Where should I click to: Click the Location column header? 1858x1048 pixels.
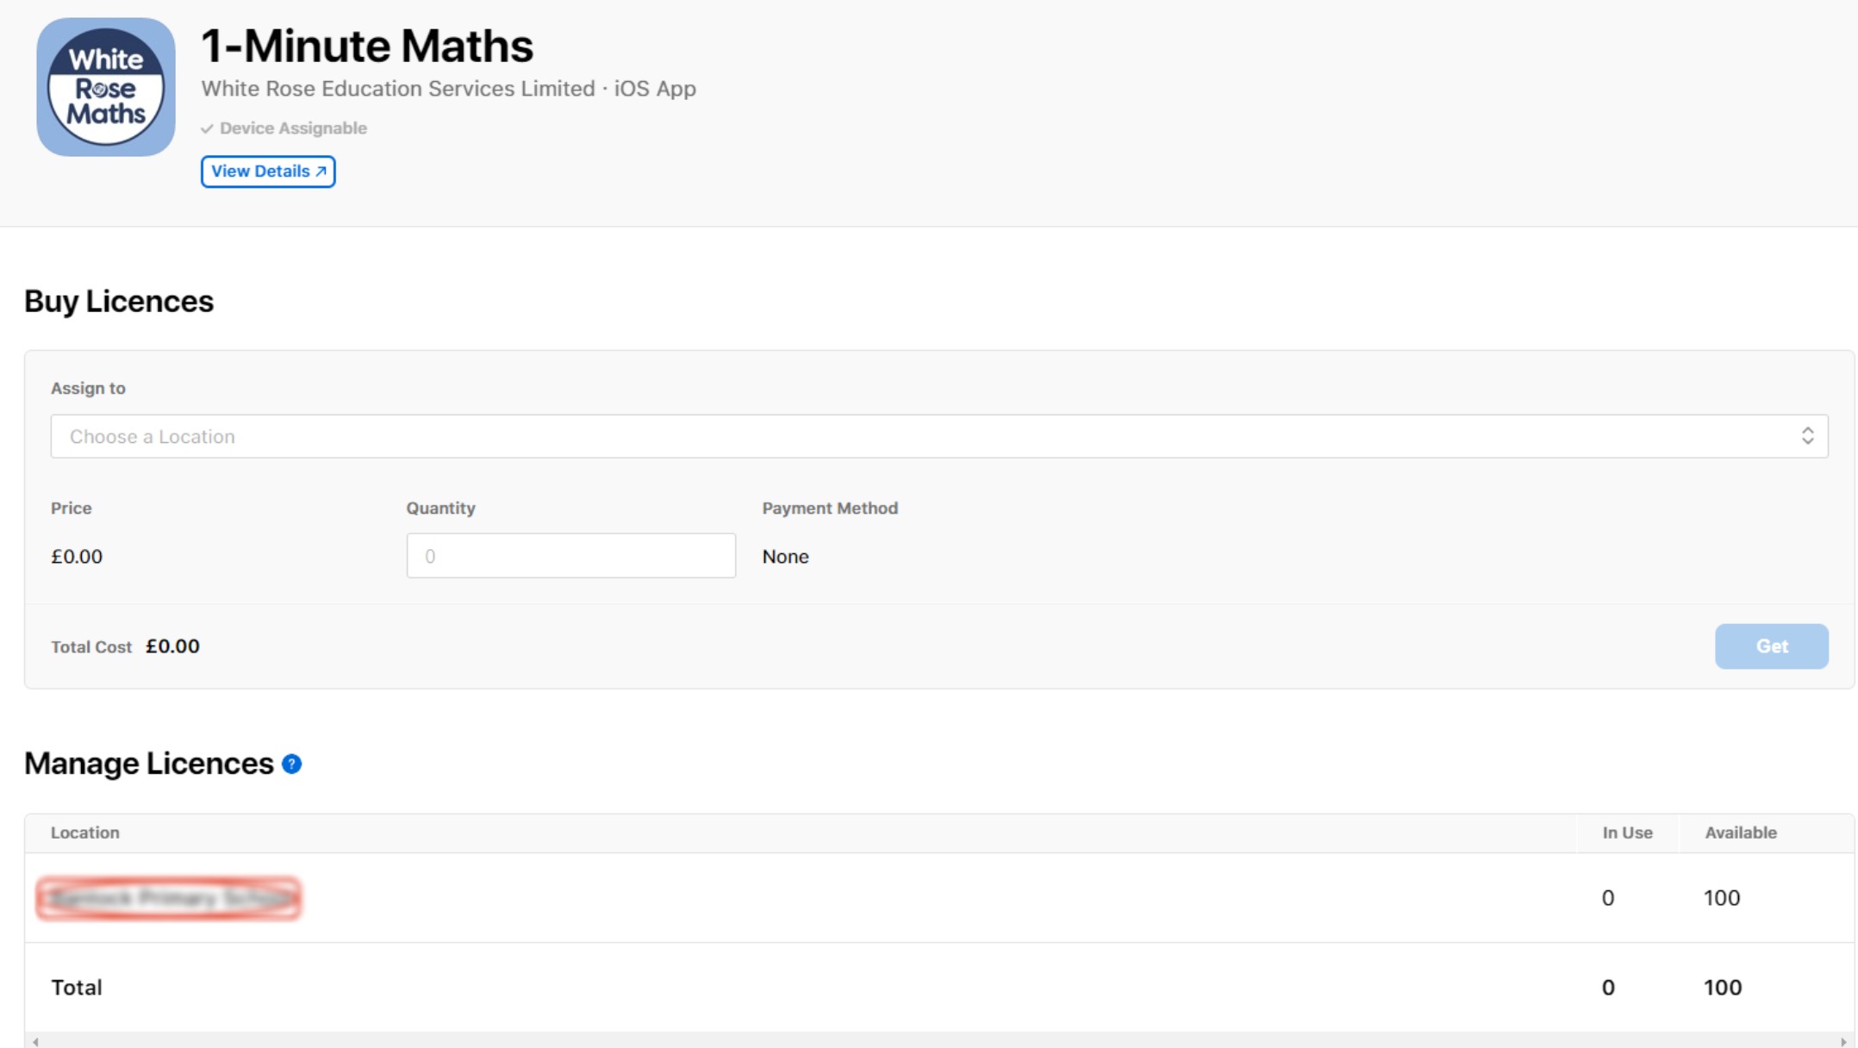pyautogui.click(x=85, y=833)
